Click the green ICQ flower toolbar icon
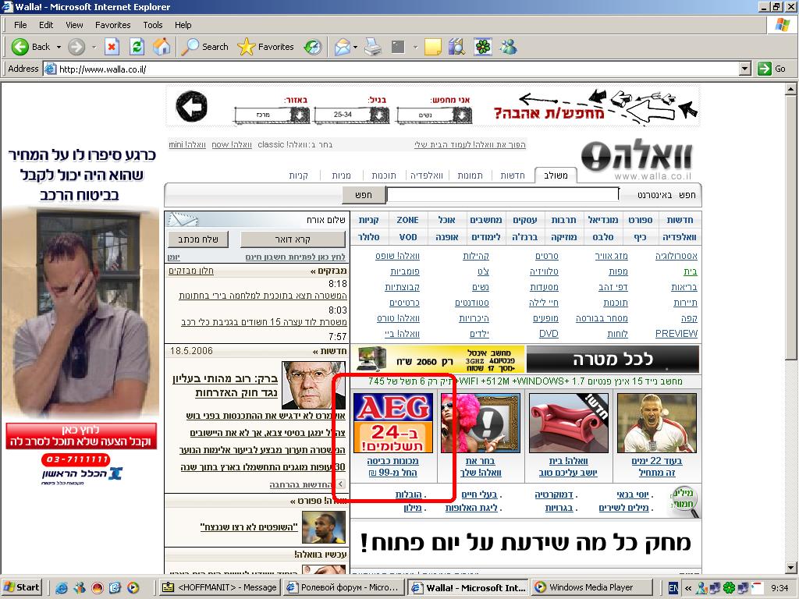 482,47
